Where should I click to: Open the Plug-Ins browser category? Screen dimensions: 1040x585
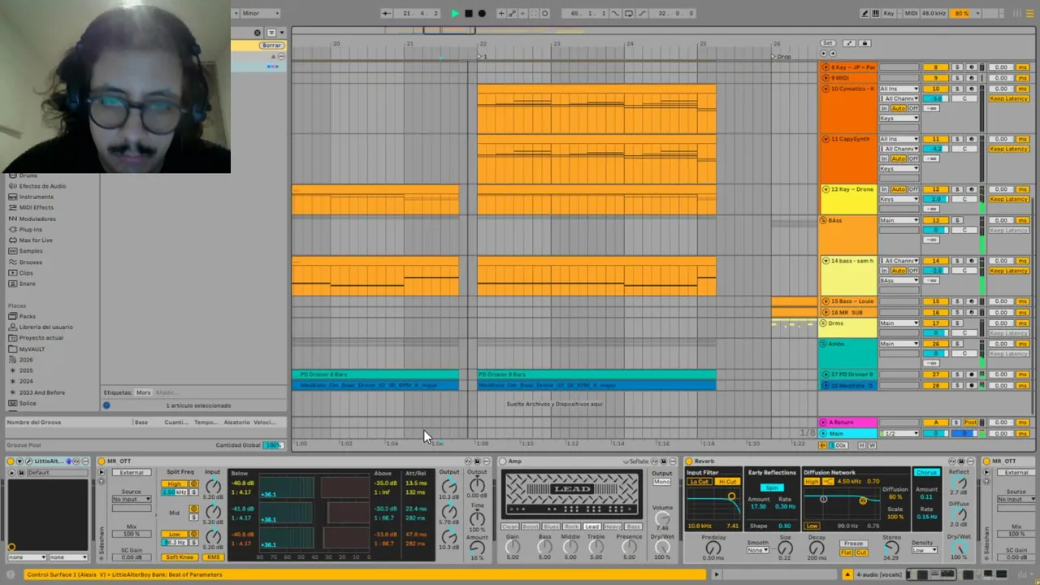(x=31, y=229)
